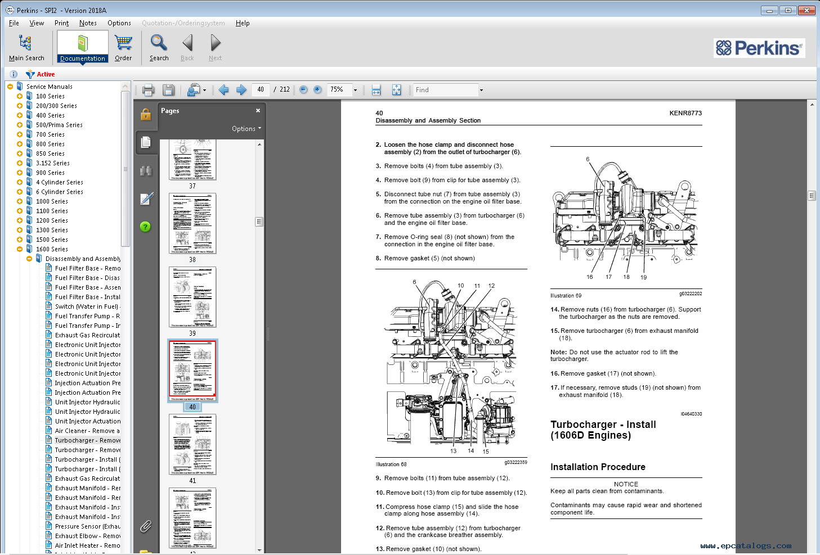Open Turbocharger - Install document in tree
The width and height of the screenshot is (820, 555).
coord(87,459)
